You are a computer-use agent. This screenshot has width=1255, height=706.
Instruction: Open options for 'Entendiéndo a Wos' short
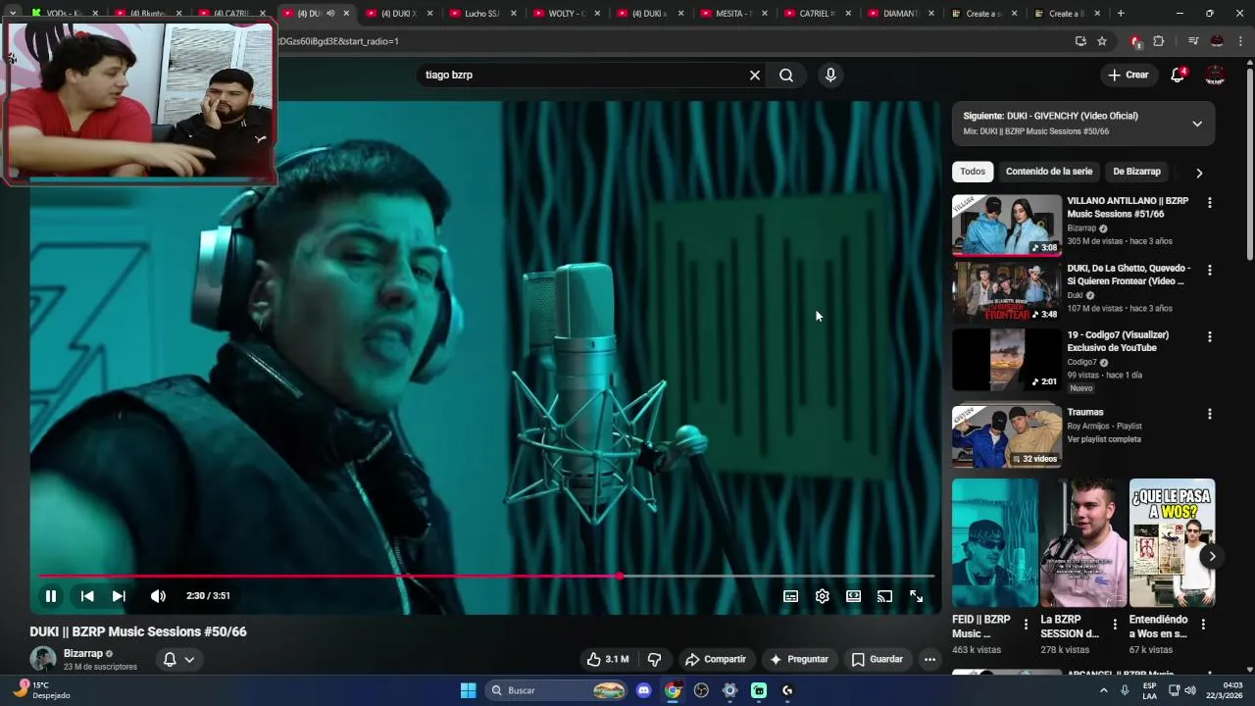pos(1203,624)
